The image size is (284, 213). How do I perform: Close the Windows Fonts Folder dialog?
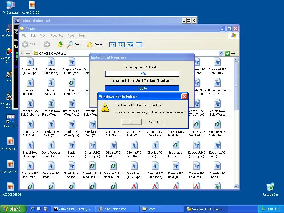tap(184, 96)
